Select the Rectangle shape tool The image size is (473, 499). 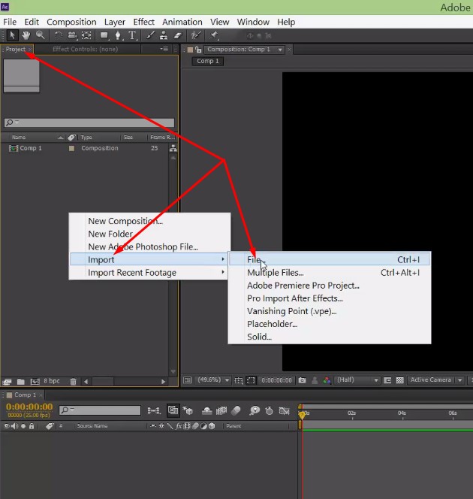click(104, 35)
